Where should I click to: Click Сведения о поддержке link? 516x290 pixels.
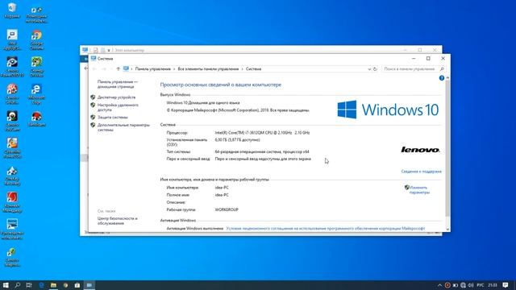click(421, 172)
